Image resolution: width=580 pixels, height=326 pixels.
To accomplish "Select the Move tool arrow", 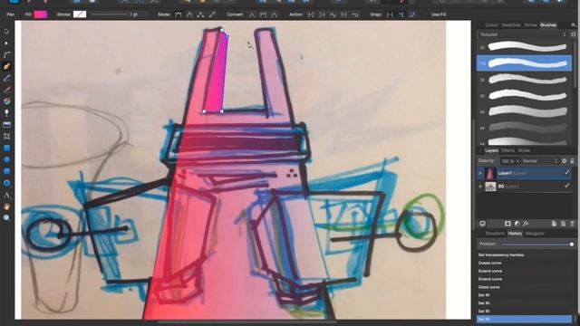I will pos(6,32).
